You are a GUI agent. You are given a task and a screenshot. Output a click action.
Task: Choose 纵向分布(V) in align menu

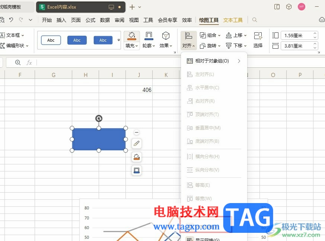pyautogui.click(x=214, y=170)
